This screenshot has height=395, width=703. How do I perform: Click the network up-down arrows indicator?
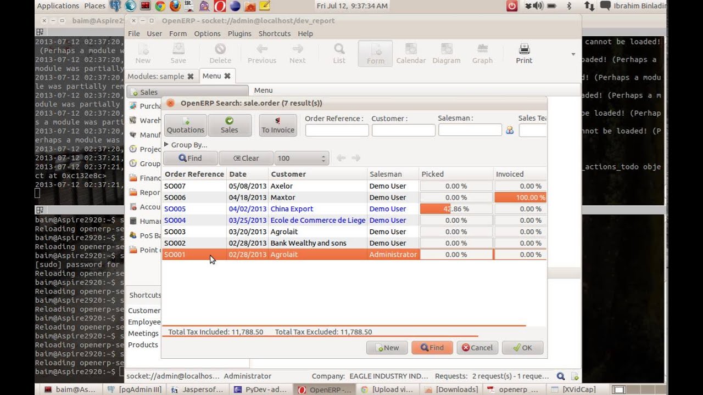click(589, 6)
